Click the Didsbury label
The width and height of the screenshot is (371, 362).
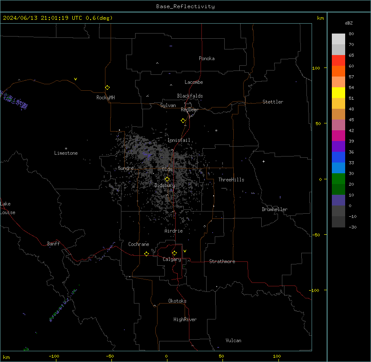tap(165, 185)
